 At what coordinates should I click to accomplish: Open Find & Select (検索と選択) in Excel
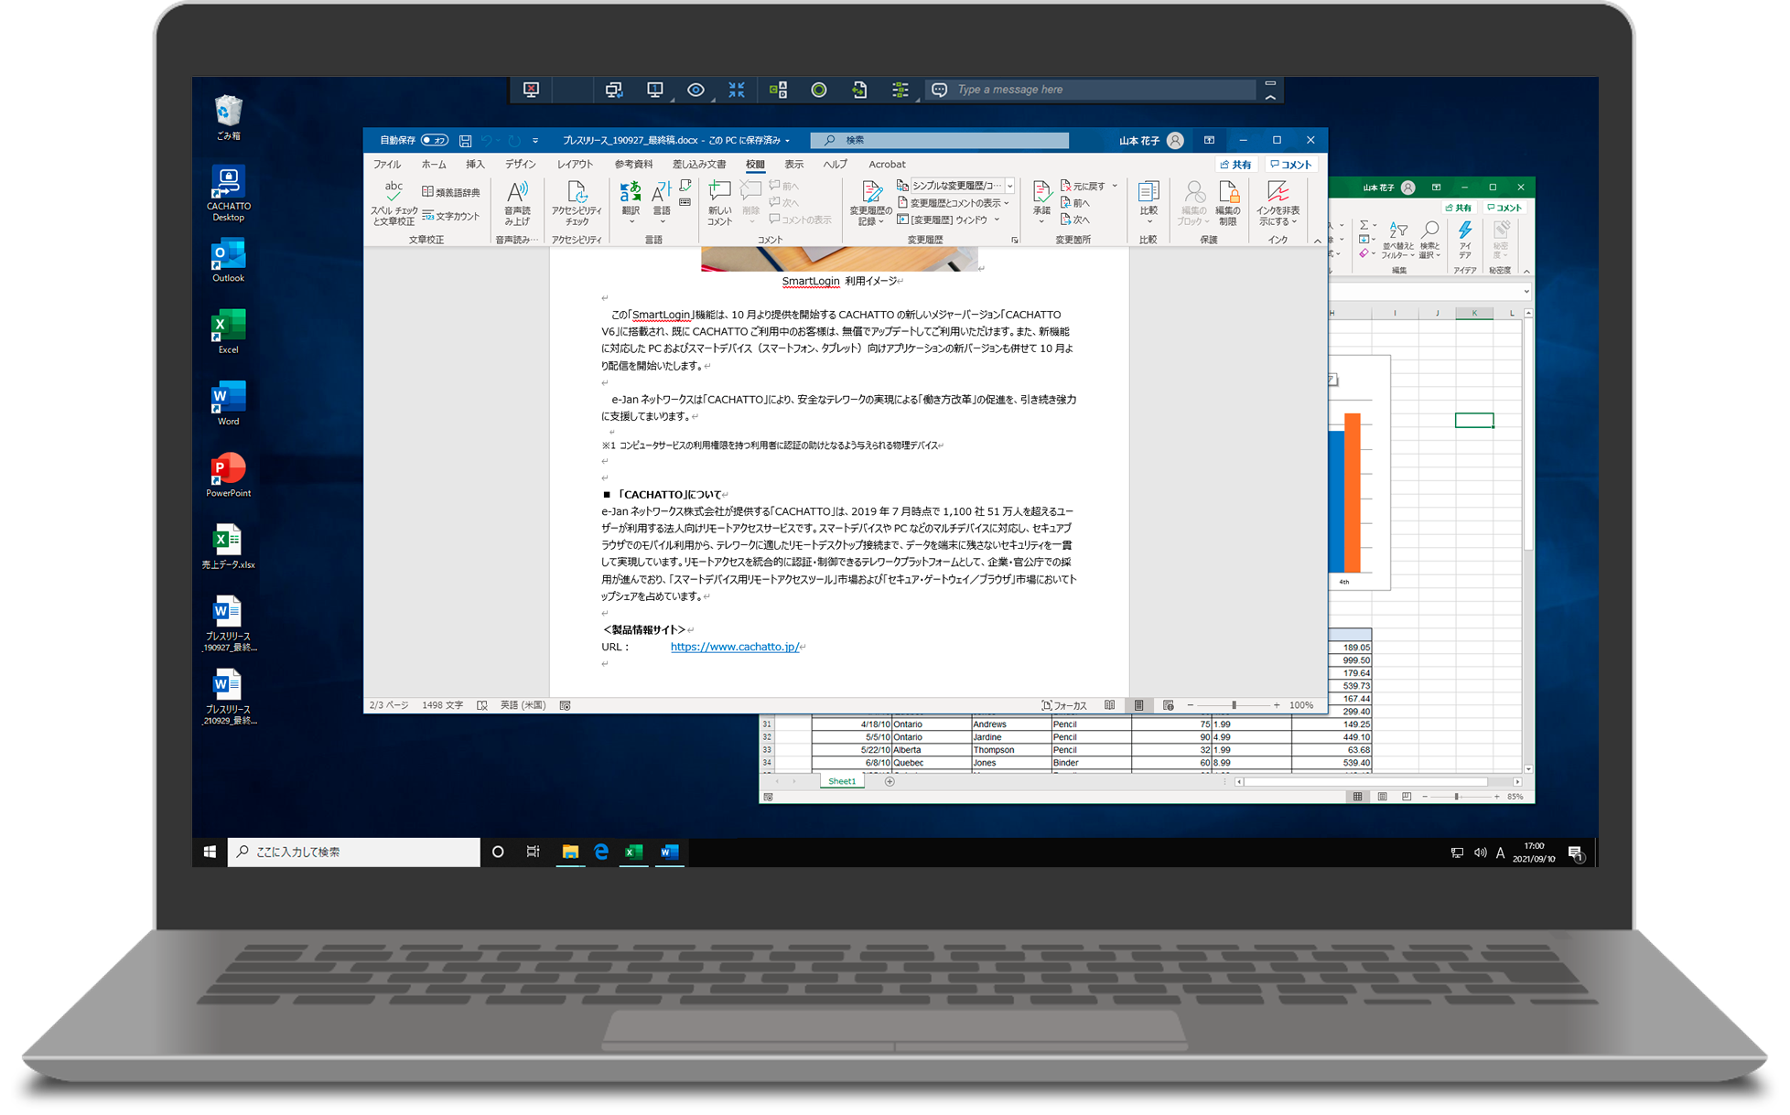tap(1429, 241)
